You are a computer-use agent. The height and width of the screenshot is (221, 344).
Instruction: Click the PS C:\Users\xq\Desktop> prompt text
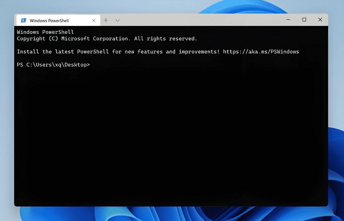(x=53, y=65)
